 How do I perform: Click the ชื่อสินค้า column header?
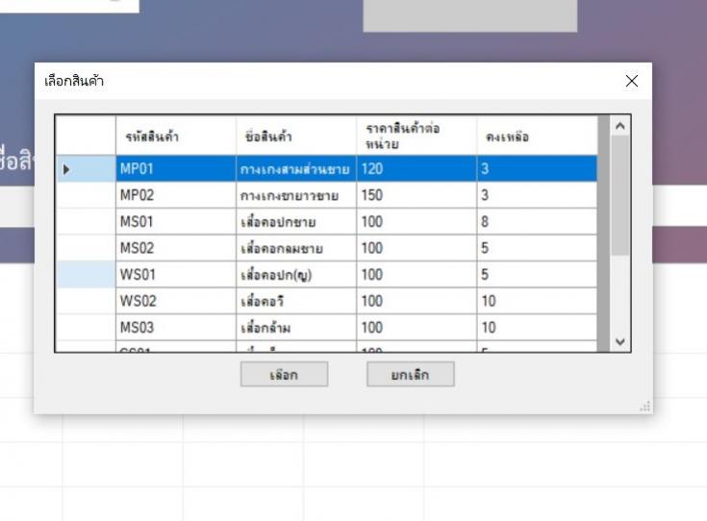pyautogui.click(x=296, y=136)
